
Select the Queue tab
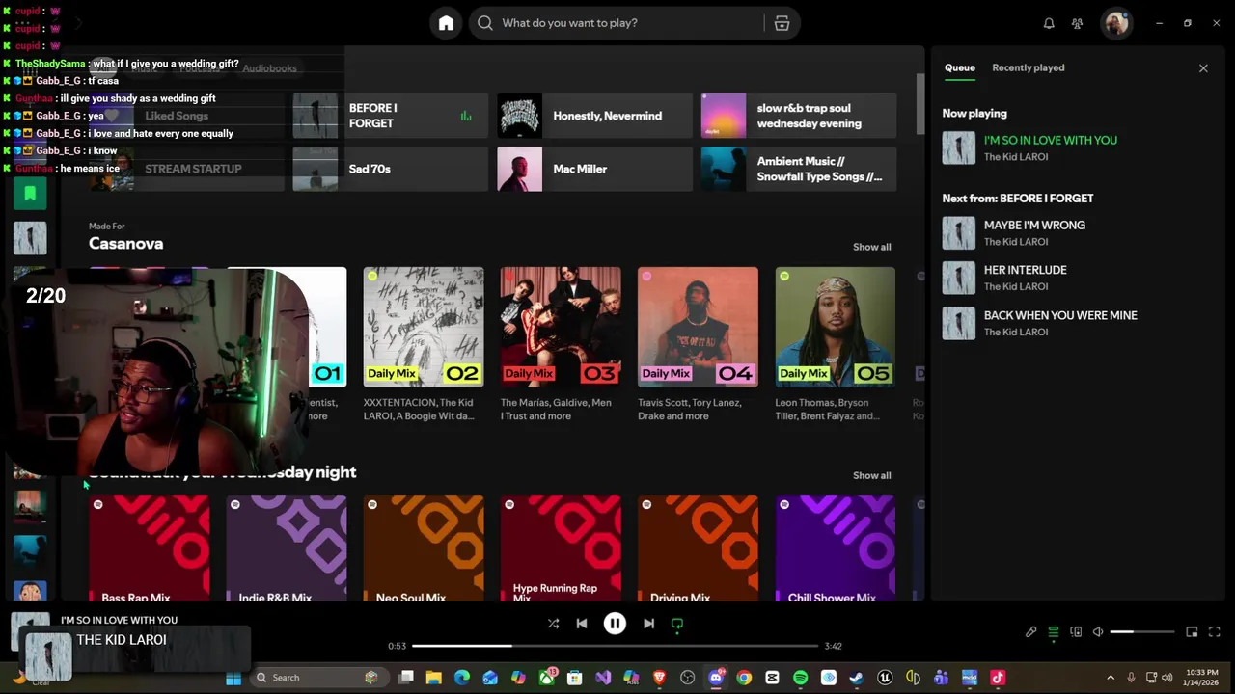(959, 67)
